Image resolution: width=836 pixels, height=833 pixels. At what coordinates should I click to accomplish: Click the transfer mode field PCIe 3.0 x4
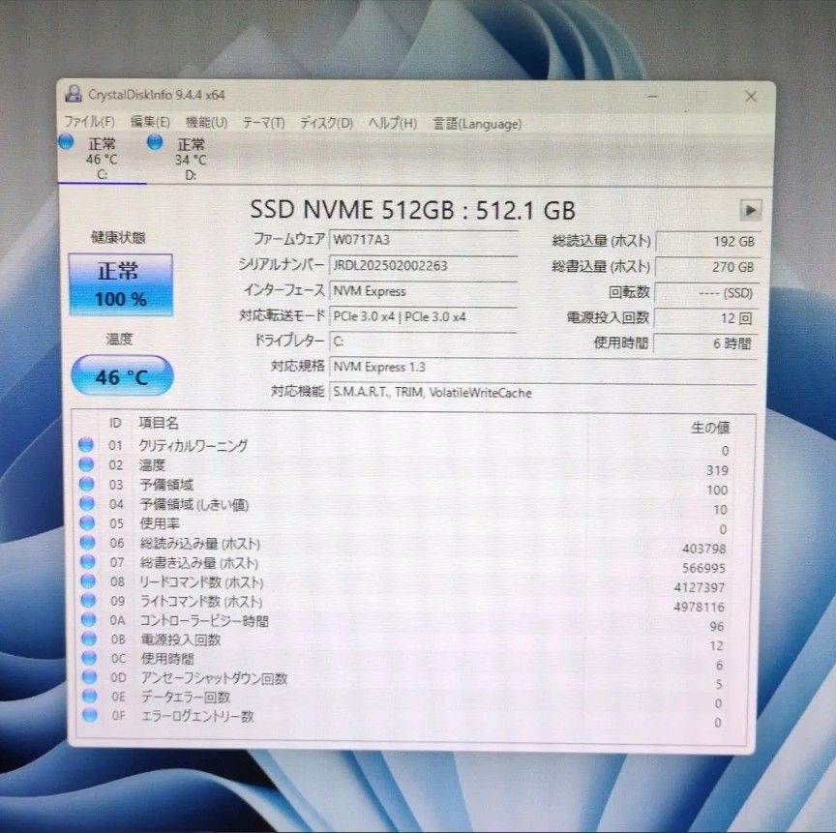click(x=424, y=316)
